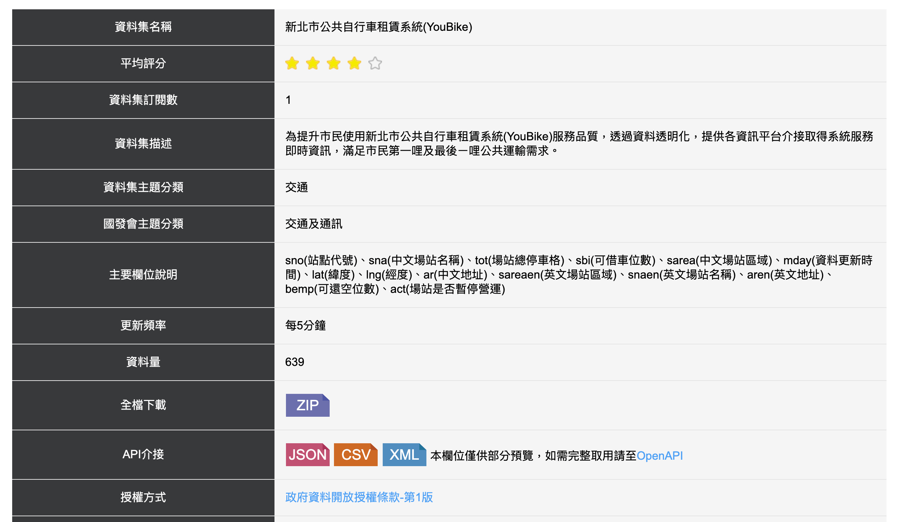Select the dataset title 新北市公共自行車租賃系統(YouBike)
This screenshot has width=903, height=522.
tap(379, 27)
